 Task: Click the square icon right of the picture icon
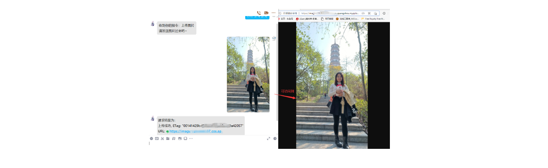click(x=185, y=139)
